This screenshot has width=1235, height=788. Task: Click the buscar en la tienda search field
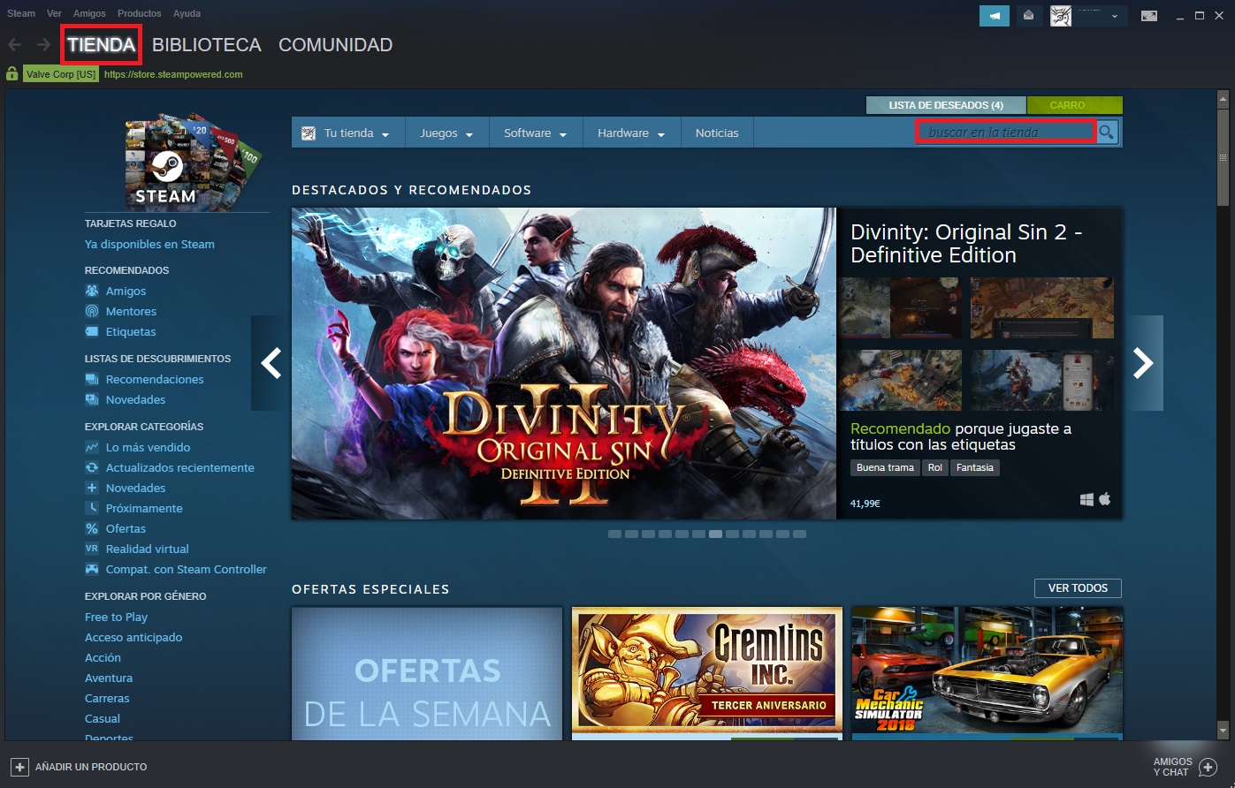[1005, 132]
